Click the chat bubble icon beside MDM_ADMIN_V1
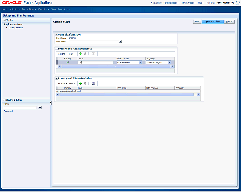 pos(238,3)
